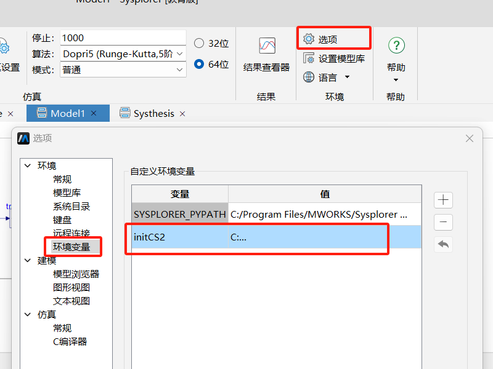Click the 环境 tree label

click(47, 165)
